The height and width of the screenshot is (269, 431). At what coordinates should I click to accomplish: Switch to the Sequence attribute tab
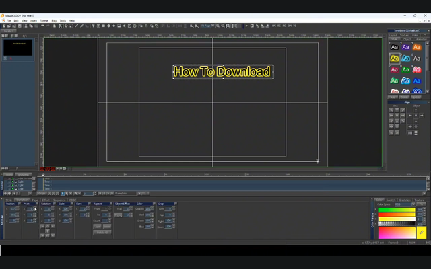(59, 200)
